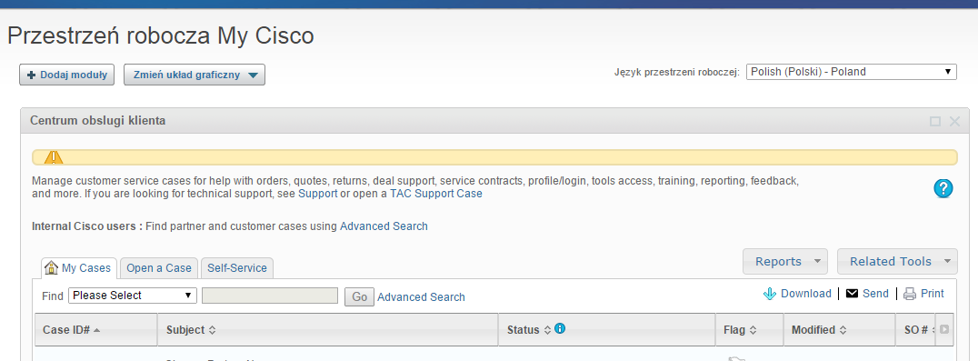Open the TAC Support Case link
Screen dimensions: 978x361
click(x=436, y=194)
